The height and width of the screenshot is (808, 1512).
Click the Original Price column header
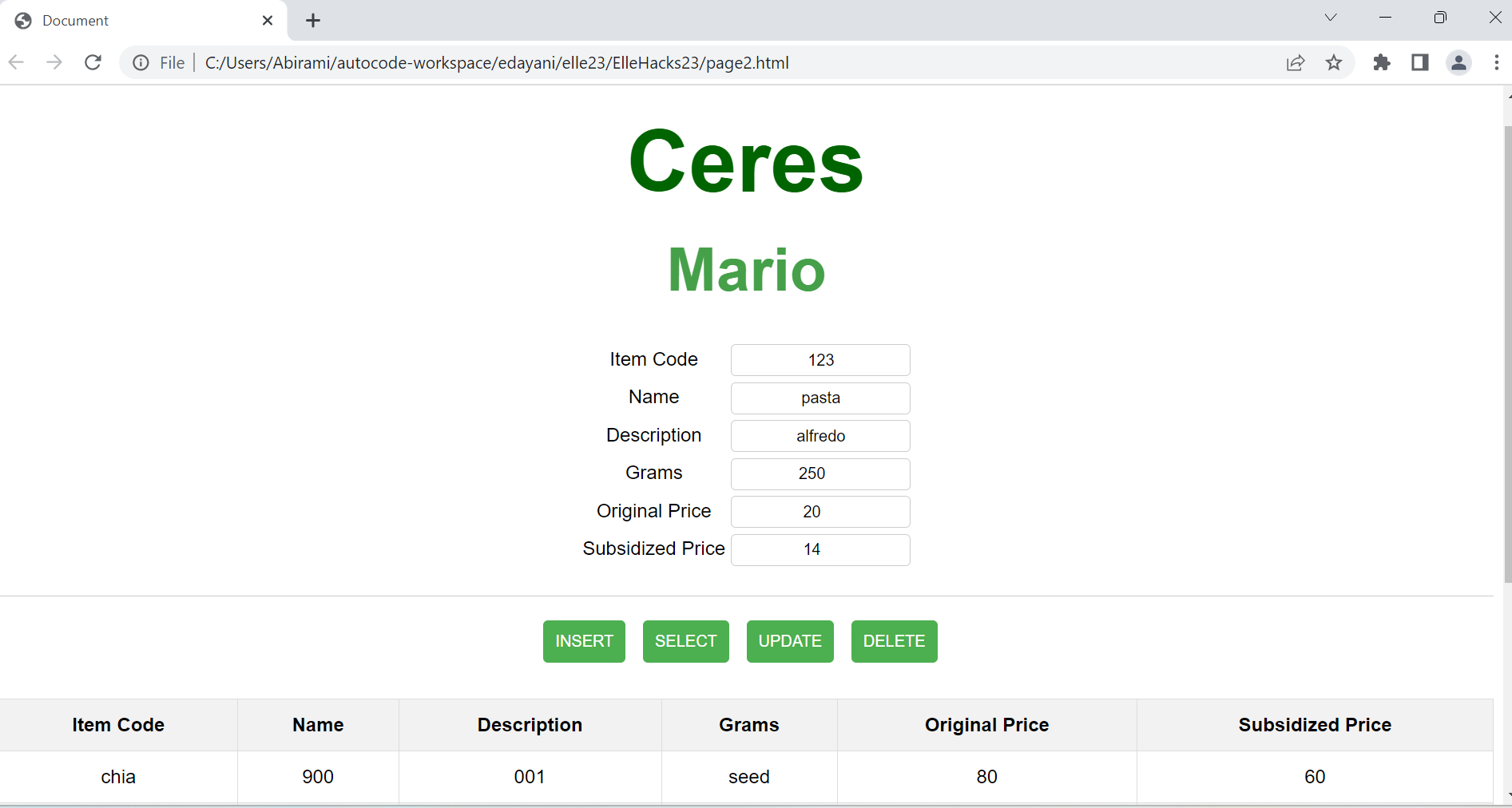point(987,725)
